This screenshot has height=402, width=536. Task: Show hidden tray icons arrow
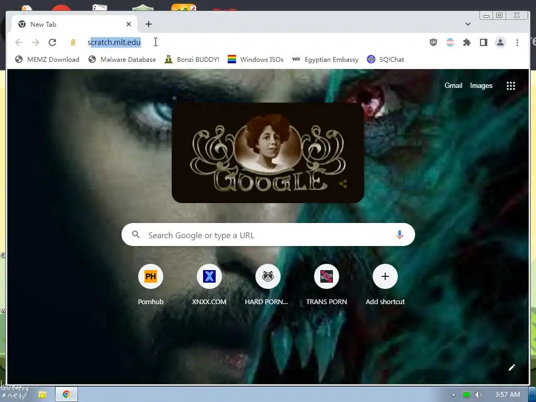pyautogui.click(x=454, y=395)
